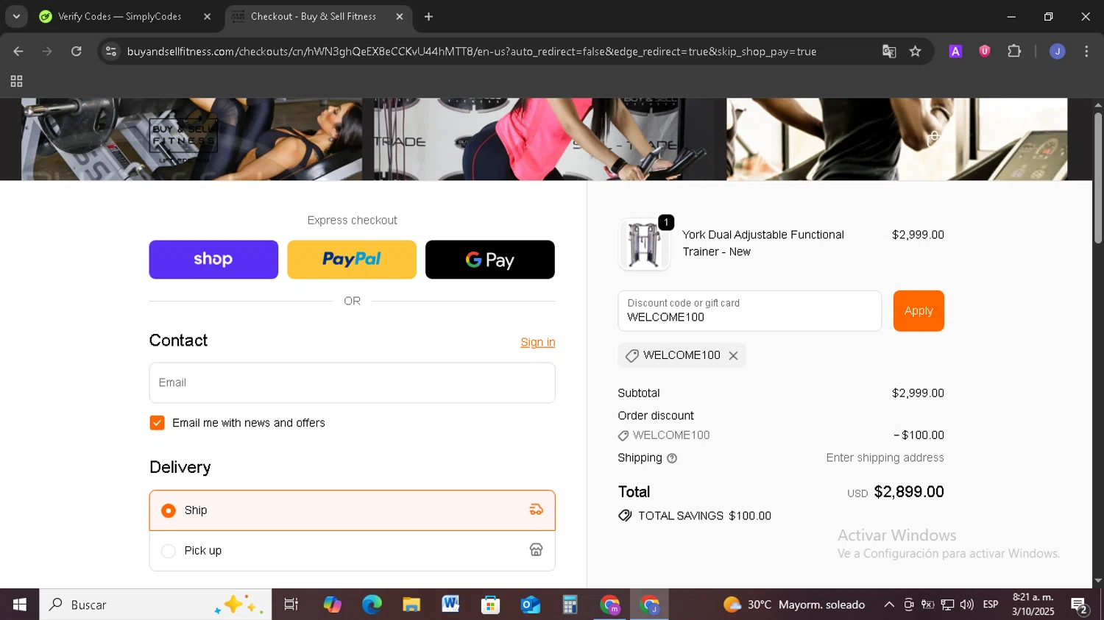Close the Checkout tab
1104x620 pixels.
click(x=400, y=16)
